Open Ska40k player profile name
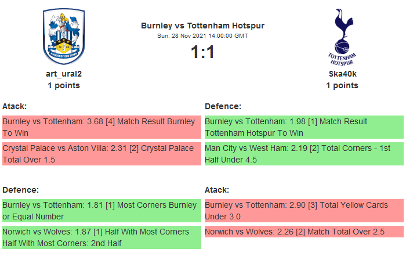 342,74
